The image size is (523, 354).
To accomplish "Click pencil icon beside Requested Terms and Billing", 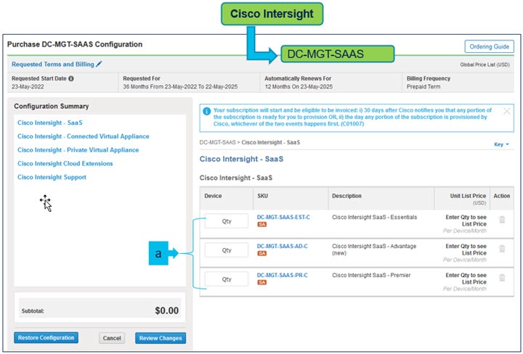I will click(100, 64).
